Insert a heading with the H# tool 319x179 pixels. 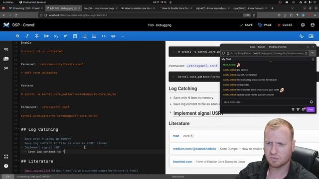point(46,36)
